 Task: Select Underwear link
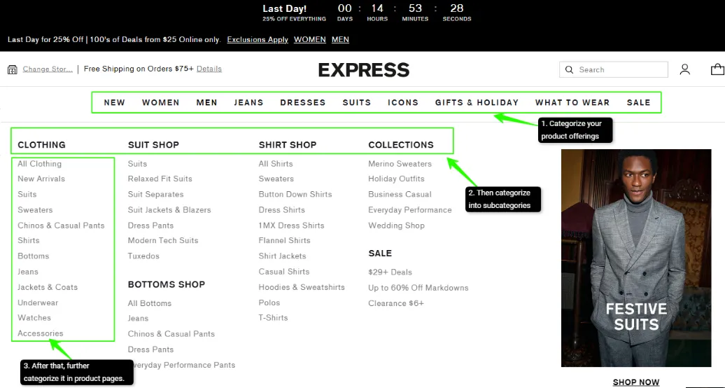pyautogui.click(x=38, y=303)
